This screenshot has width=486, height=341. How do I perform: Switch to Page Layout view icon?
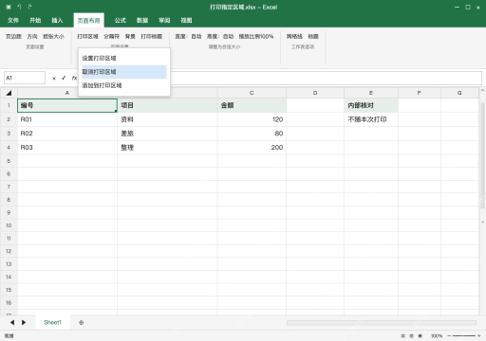(411, 336)
